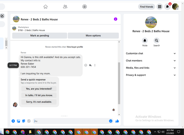Click the taskbar clock showing 9:51 PM
This screenshot has width=184, height=135.
click(170, 132)
